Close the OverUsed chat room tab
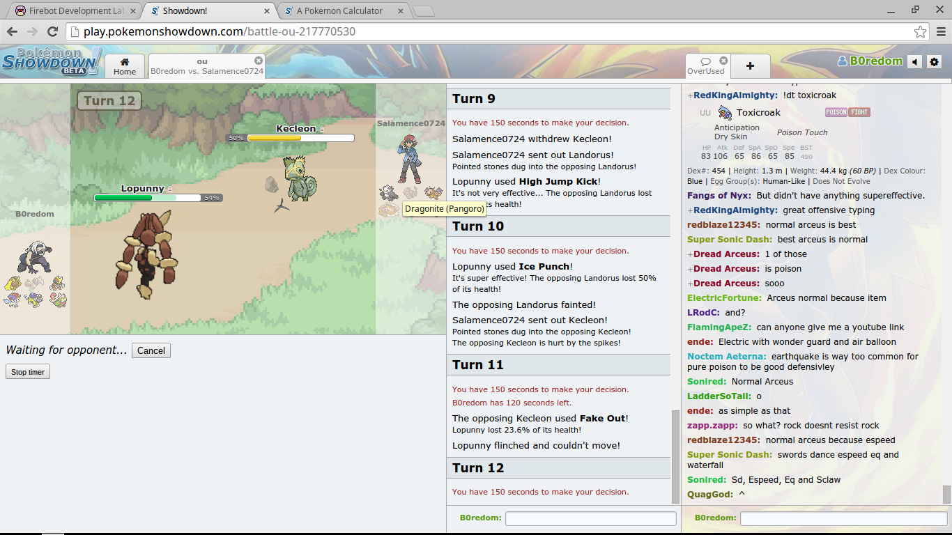 723,61
